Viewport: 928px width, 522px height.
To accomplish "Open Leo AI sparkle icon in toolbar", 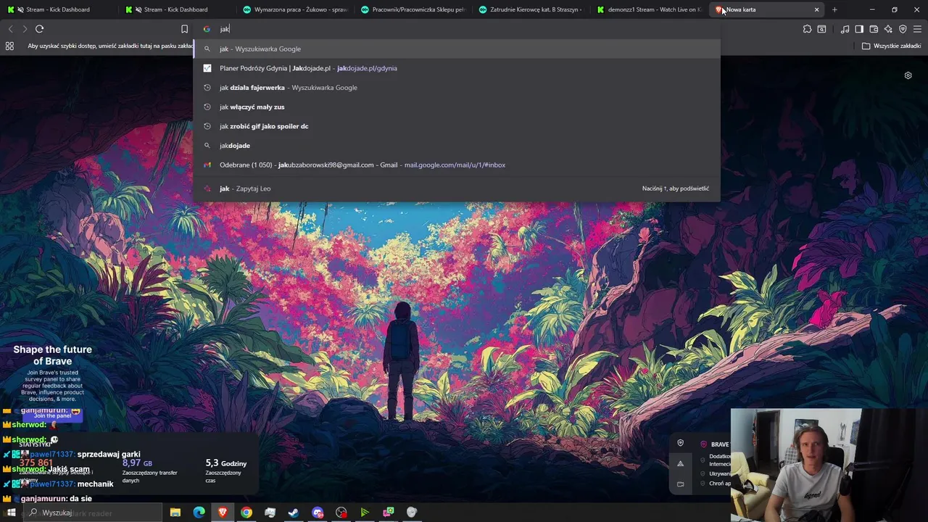I will tap(888, 29).
